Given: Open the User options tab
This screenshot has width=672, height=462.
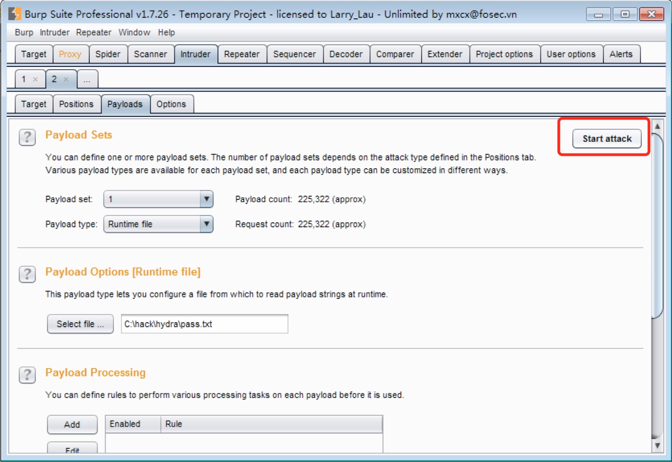Looking at the screenshot, I should [571, 54].
